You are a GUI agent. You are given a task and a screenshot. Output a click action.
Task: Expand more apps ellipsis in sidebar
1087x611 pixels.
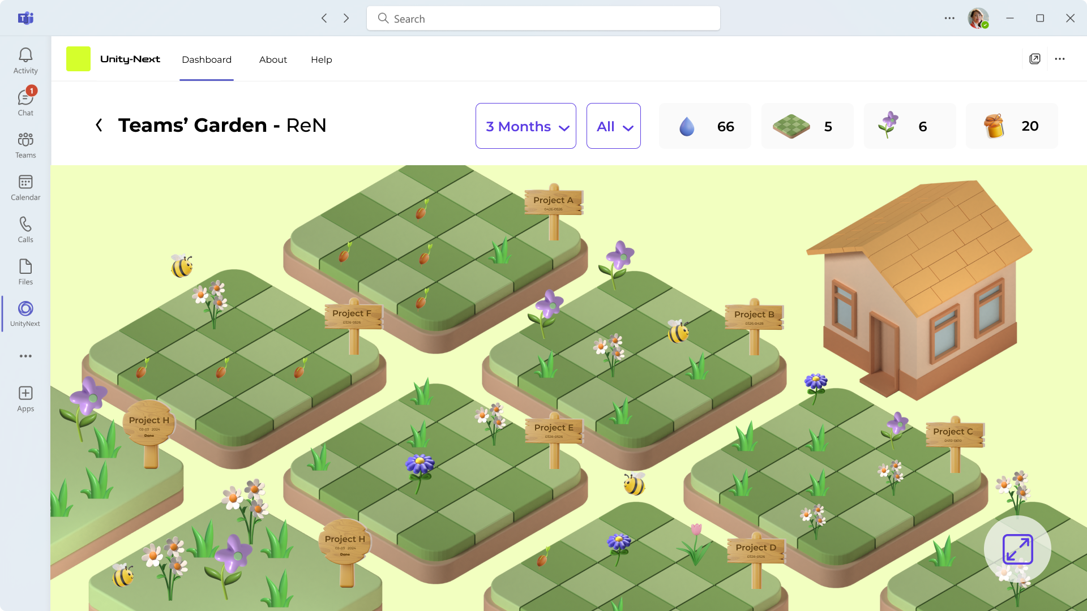[x=25, y=356]
